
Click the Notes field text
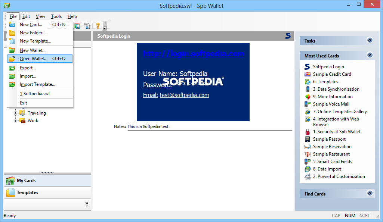coord(148,126)
